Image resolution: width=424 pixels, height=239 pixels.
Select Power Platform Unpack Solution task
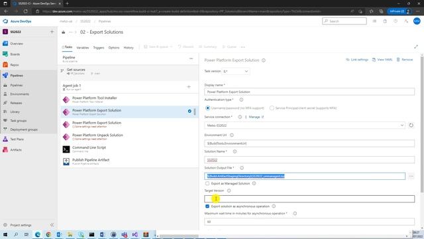coord(130,137)
